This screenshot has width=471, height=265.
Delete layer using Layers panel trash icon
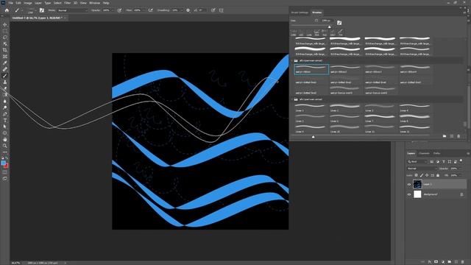[463, 262]
